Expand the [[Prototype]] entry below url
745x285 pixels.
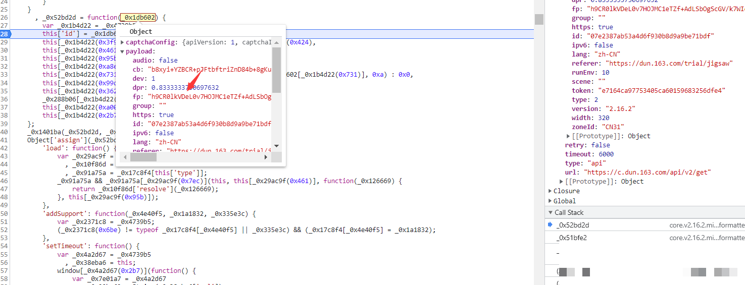[x=562, y=182]
